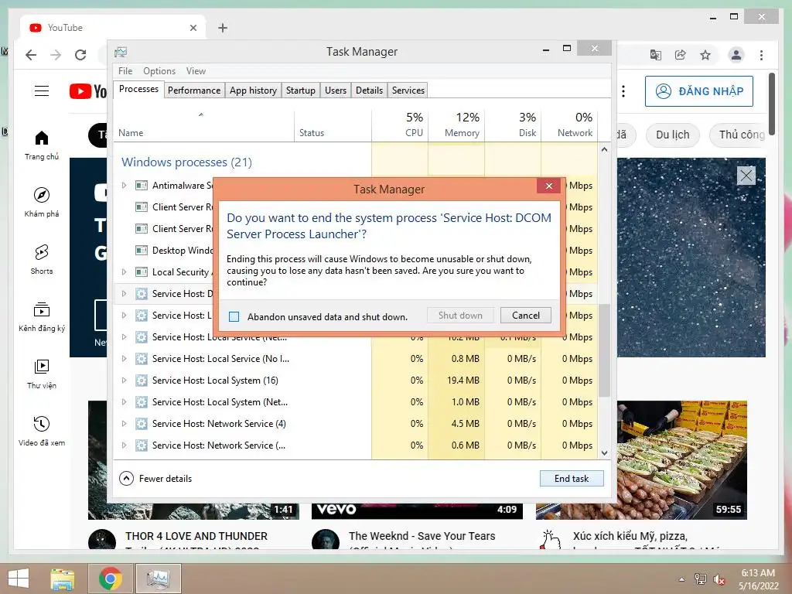Bookmark this page with the star icon

705,55
